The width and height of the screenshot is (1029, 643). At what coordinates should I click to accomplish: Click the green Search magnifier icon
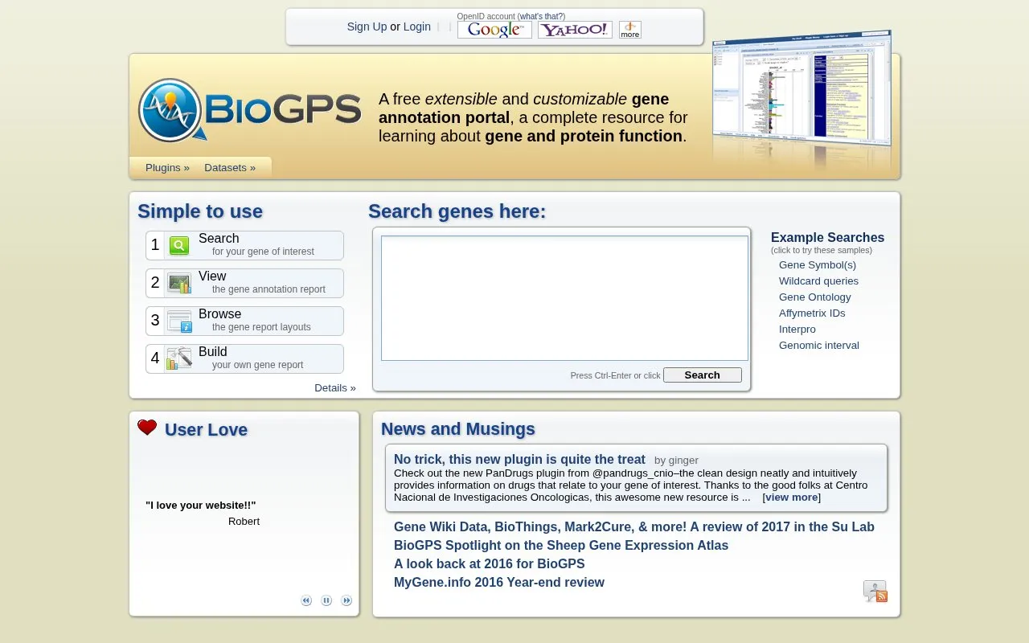click(179, 245)
